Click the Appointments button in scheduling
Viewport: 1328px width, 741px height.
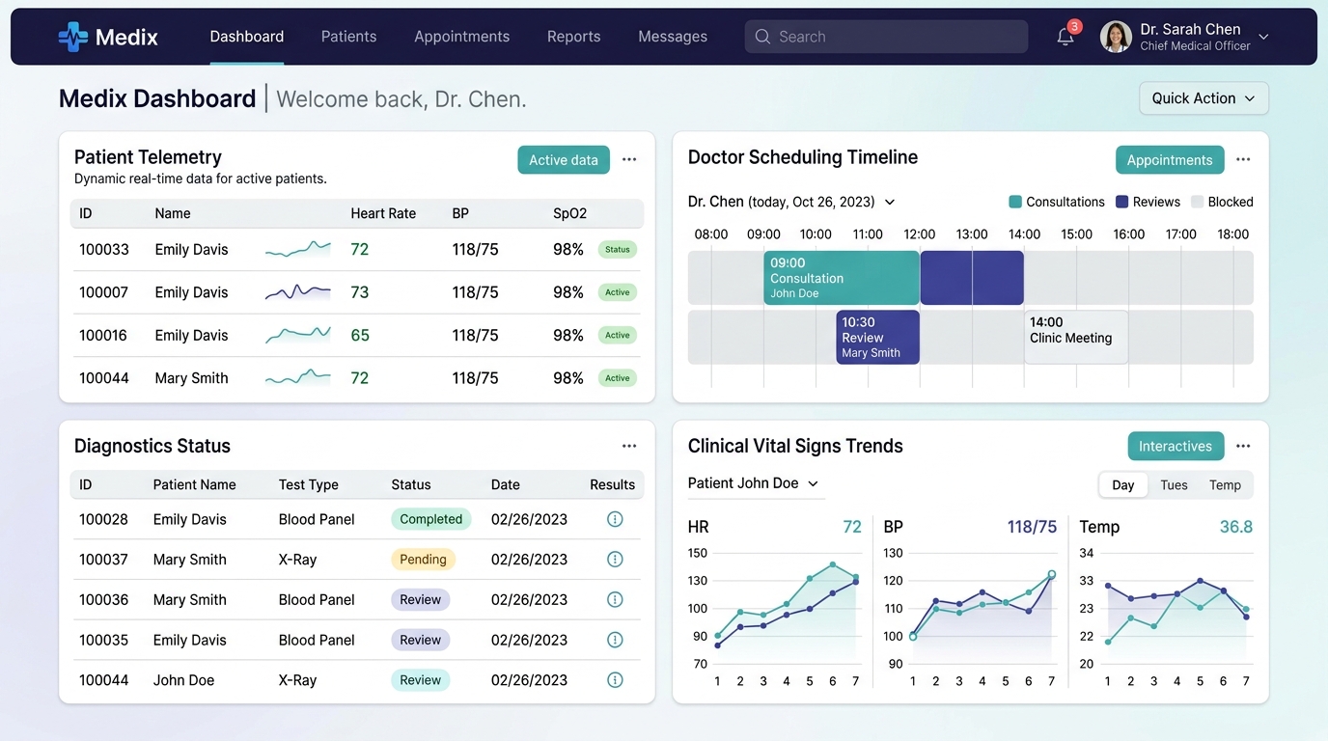coord(1170,160)
